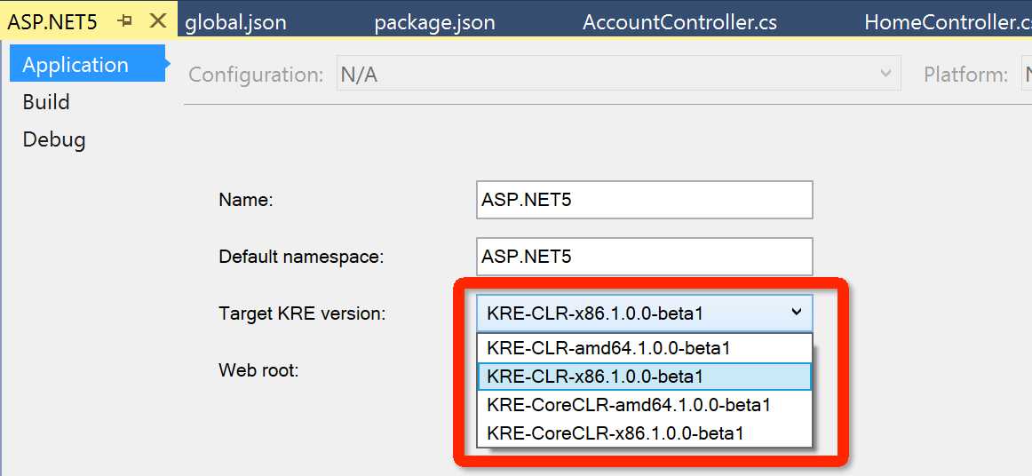Open the Configuration N/A dropdown

tap(619, 73)
